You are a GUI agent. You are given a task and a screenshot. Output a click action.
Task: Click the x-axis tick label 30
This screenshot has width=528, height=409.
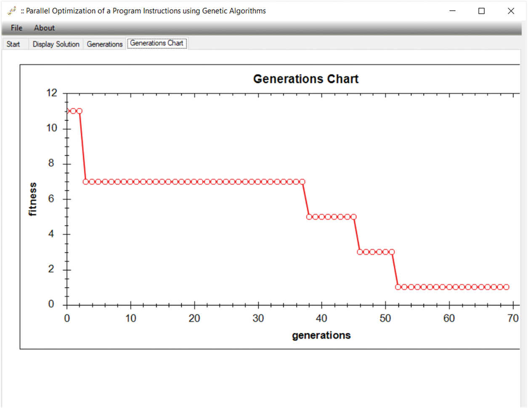click(x=258, y=318)
